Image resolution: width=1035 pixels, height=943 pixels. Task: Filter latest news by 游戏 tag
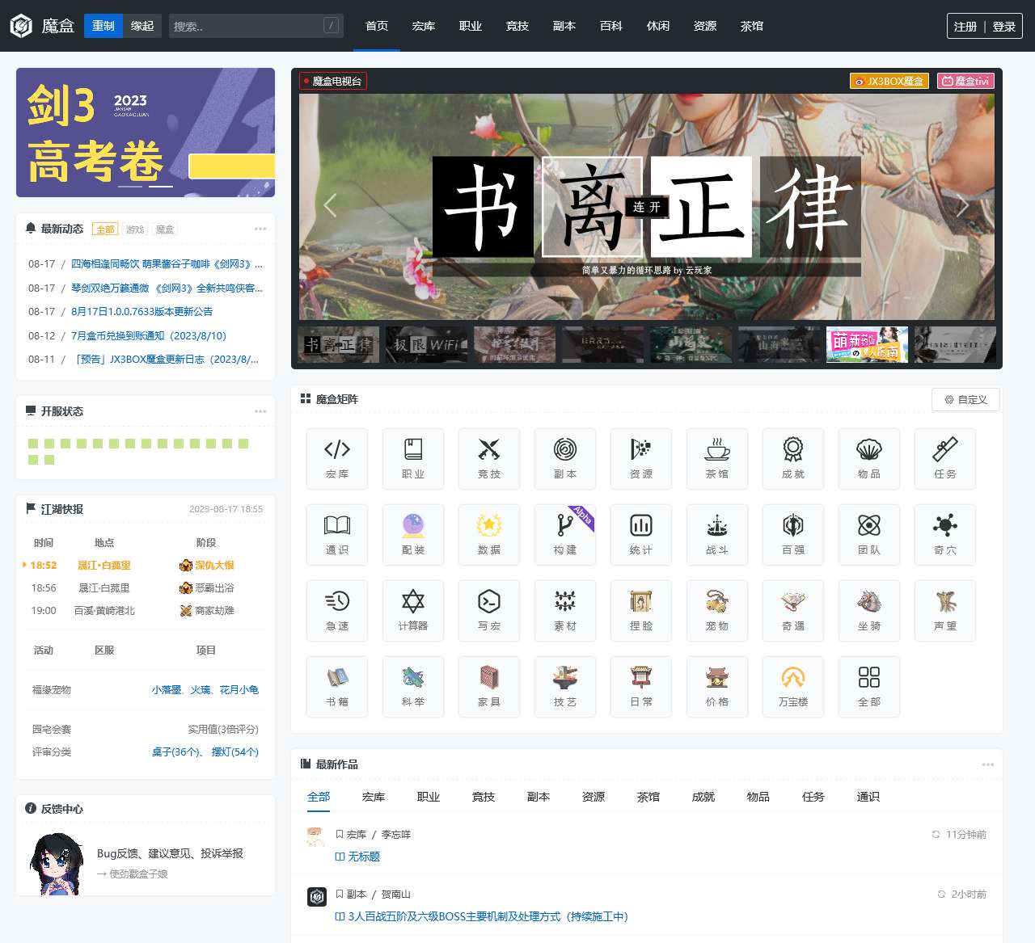(135, 229)
